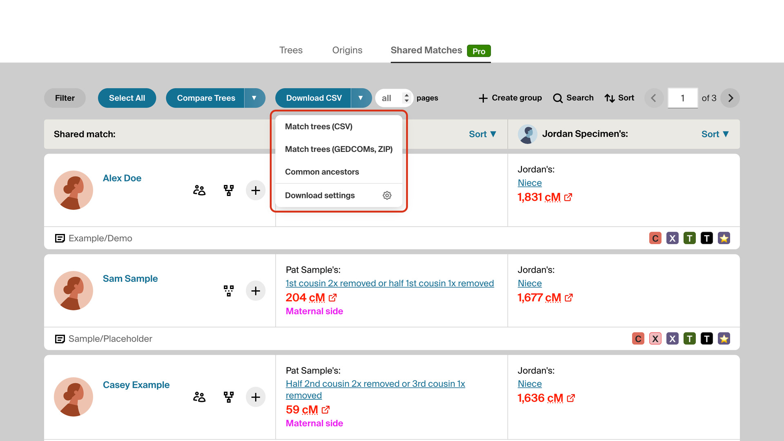Toggle star tag on Alex Doe row

pos(724,238)
